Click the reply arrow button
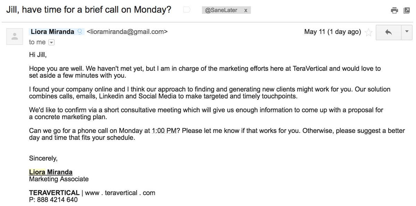The height and width of the screenshot is (206, 416). 388,32
